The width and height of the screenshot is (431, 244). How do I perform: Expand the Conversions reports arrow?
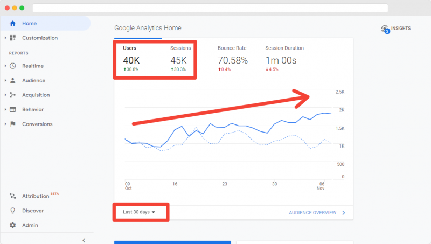click(5, 124)
